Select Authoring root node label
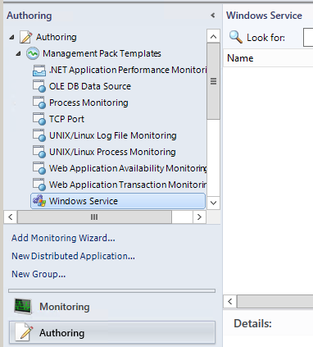 pyautogui.click(x=57, y=37)
